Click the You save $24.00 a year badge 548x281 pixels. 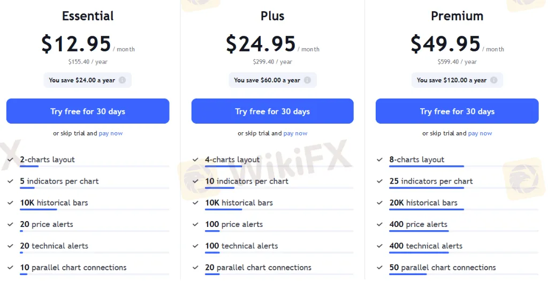click(x=88, y=80)
